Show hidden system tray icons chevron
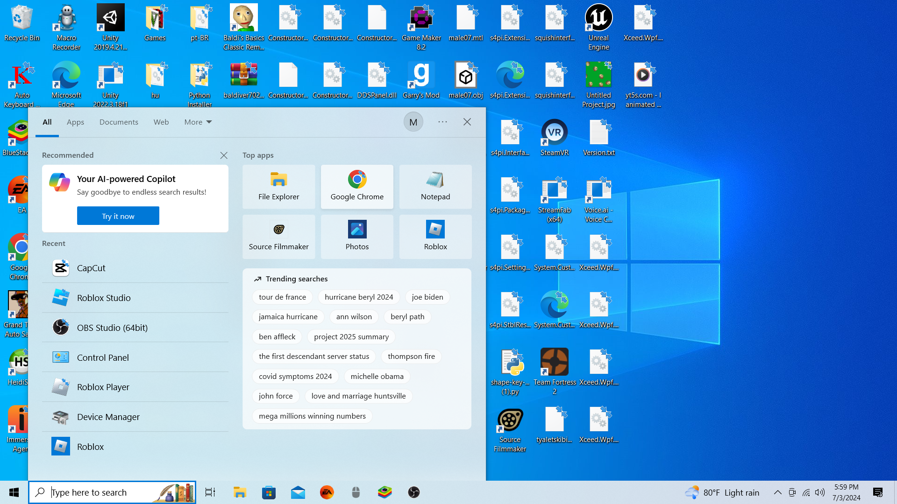 click(777, 492)
